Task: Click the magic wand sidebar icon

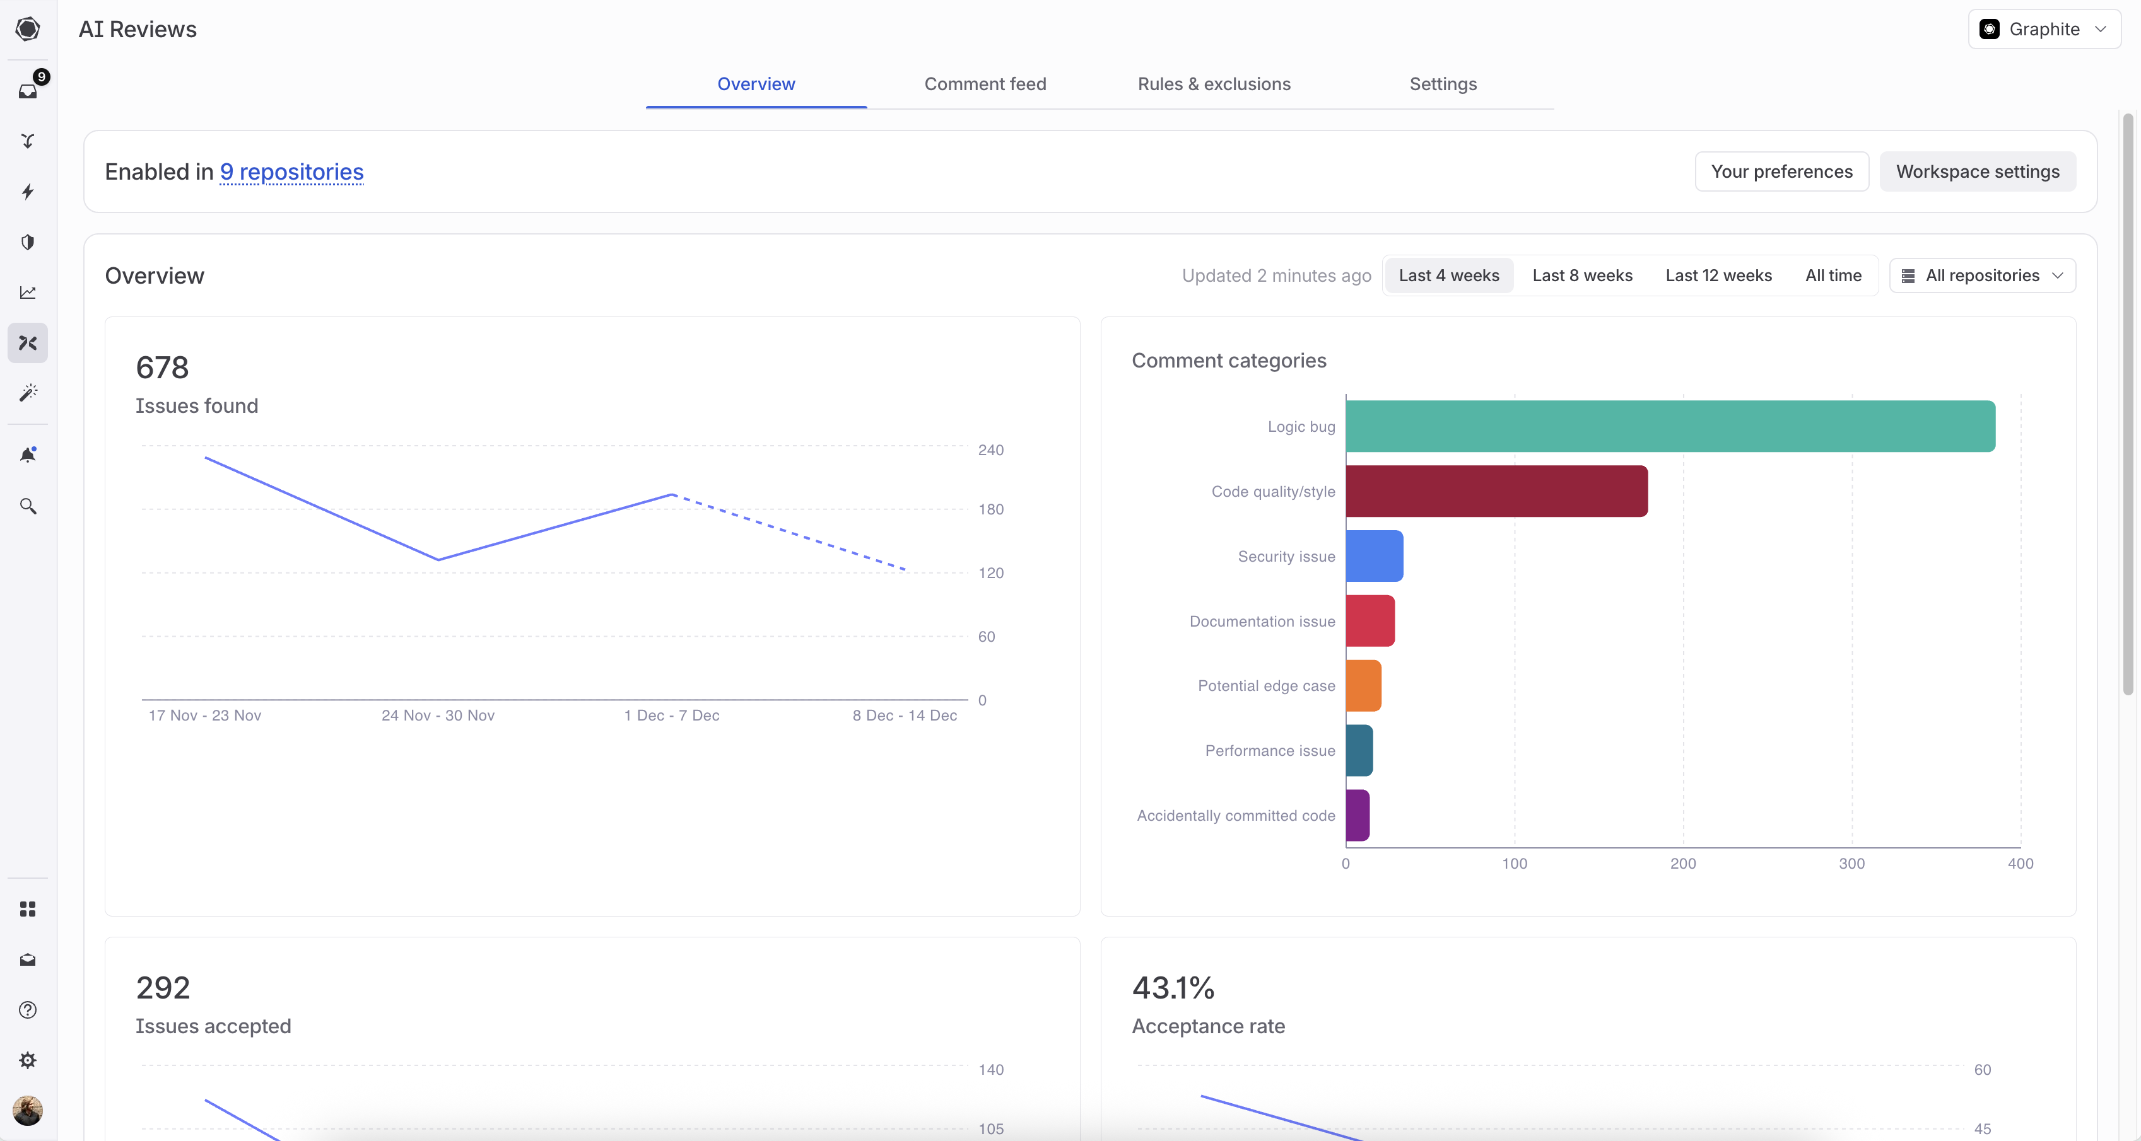Action: (x=28, y=393)
